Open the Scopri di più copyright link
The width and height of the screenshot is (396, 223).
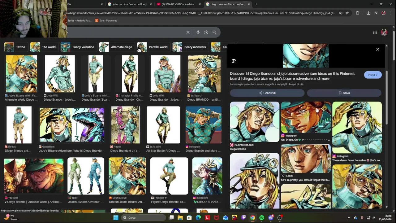[x=296, y=84]
